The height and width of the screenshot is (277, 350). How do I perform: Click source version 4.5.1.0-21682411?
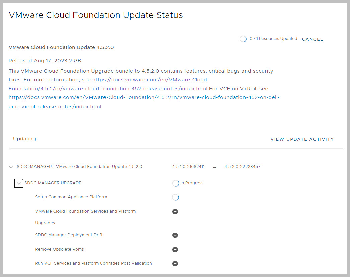point(188,167)
